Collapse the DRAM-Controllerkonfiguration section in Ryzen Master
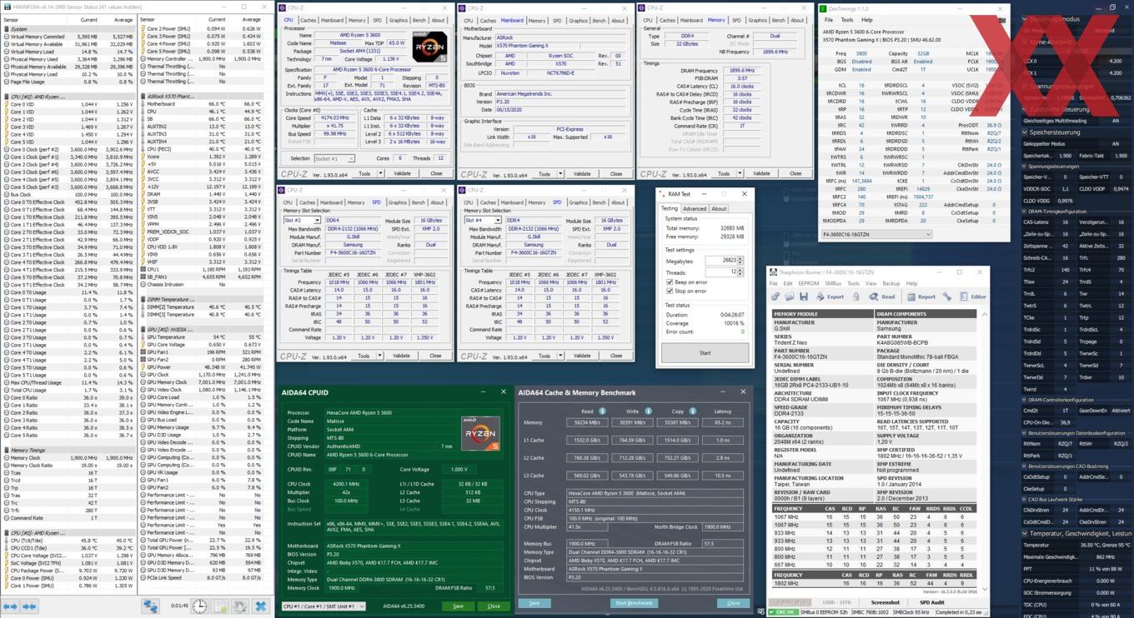The image size is (1134, 618). click(x=1026, y=400)
